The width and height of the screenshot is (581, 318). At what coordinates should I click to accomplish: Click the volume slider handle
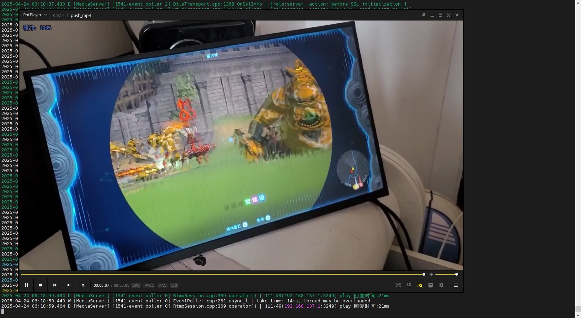457,274
